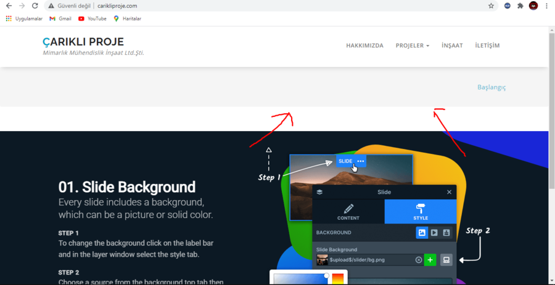Click the Slide Background path field
The height and width of the screenshot is (285, 555).
pyautogui.click(x=370, y=260)
